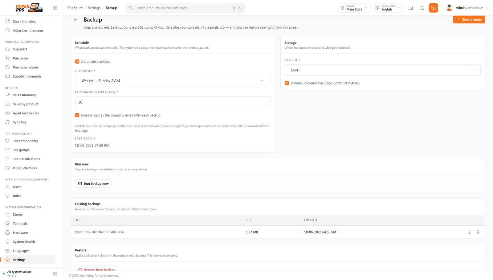Open the Store selector dropdown
This screenshot has width=493, height=280.
(x=354, y=8)
